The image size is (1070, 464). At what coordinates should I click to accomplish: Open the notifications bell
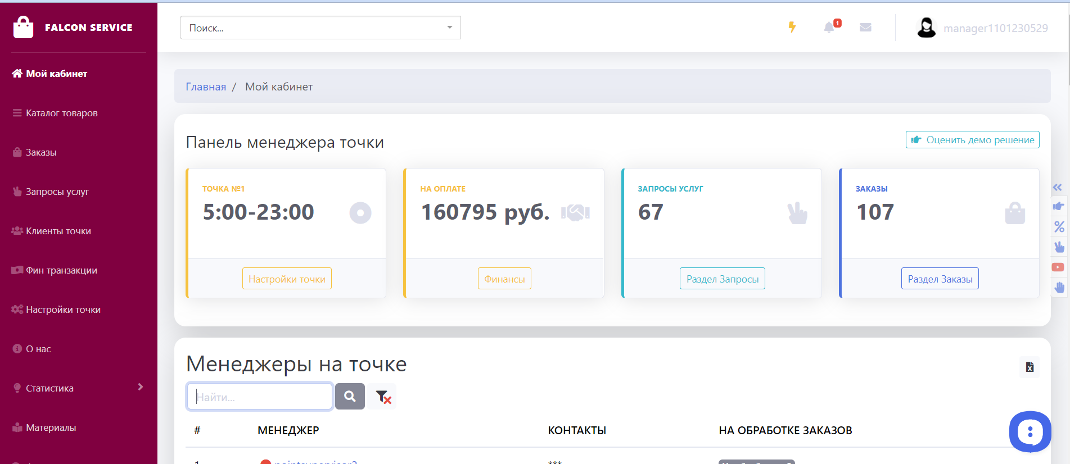(x=829, y=27)
